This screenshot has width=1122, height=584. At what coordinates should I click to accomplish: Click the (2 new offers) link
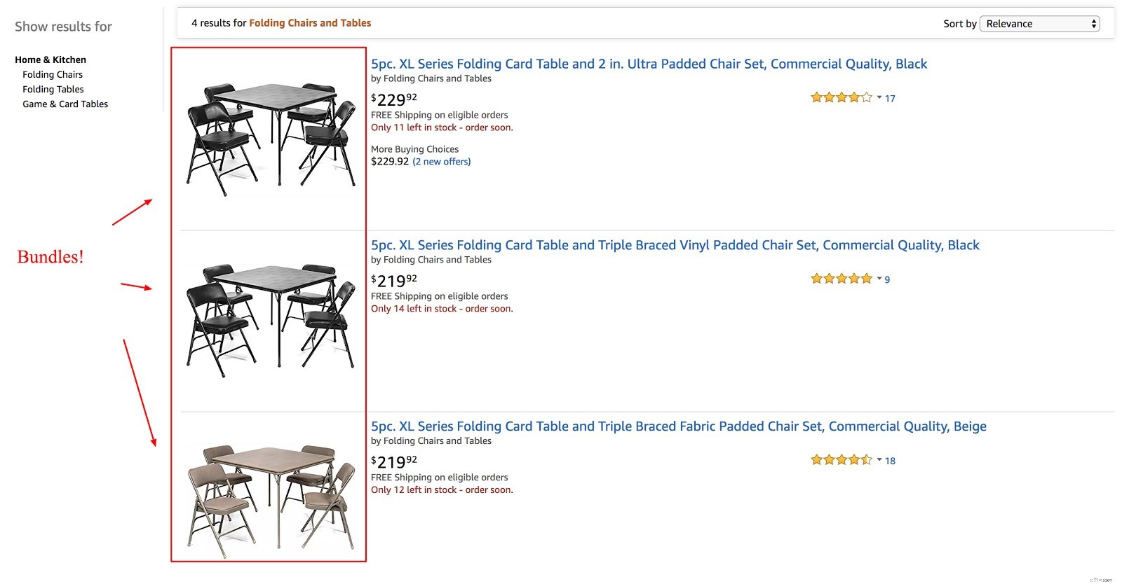[x=441, y=161]
